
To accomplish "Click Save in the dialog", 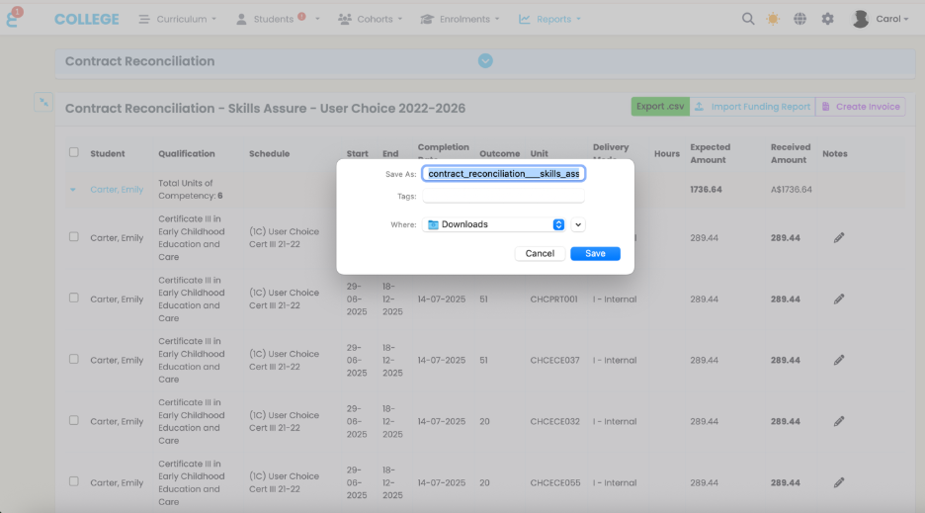I will click(x=595, y=254).
